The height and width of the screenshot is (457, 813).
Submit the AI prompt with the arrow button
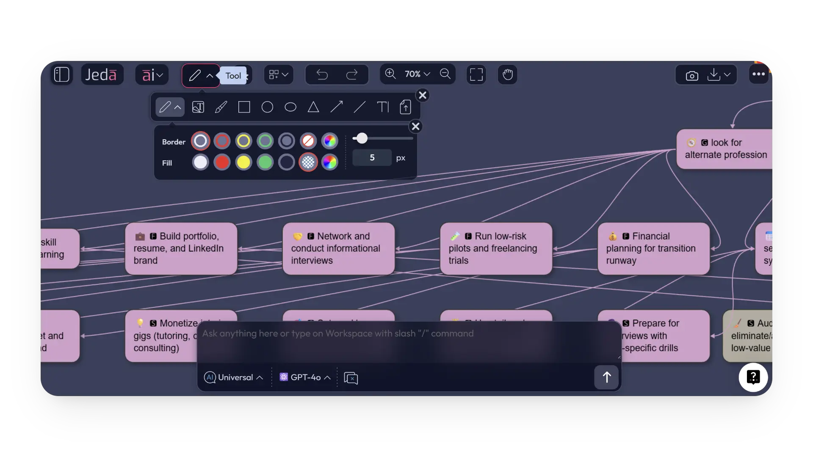[x=606, y=377]
